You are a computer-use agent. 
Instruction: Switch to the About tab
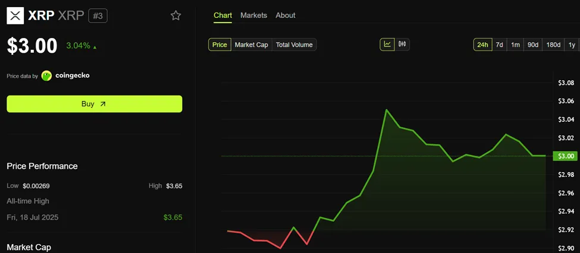[286, 15]
